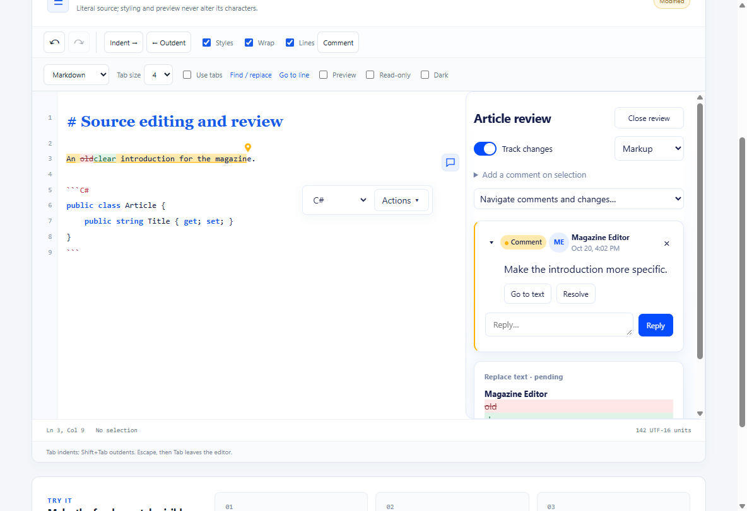
Task: Click the heading 'Source editing and review'
Action: 182,122
